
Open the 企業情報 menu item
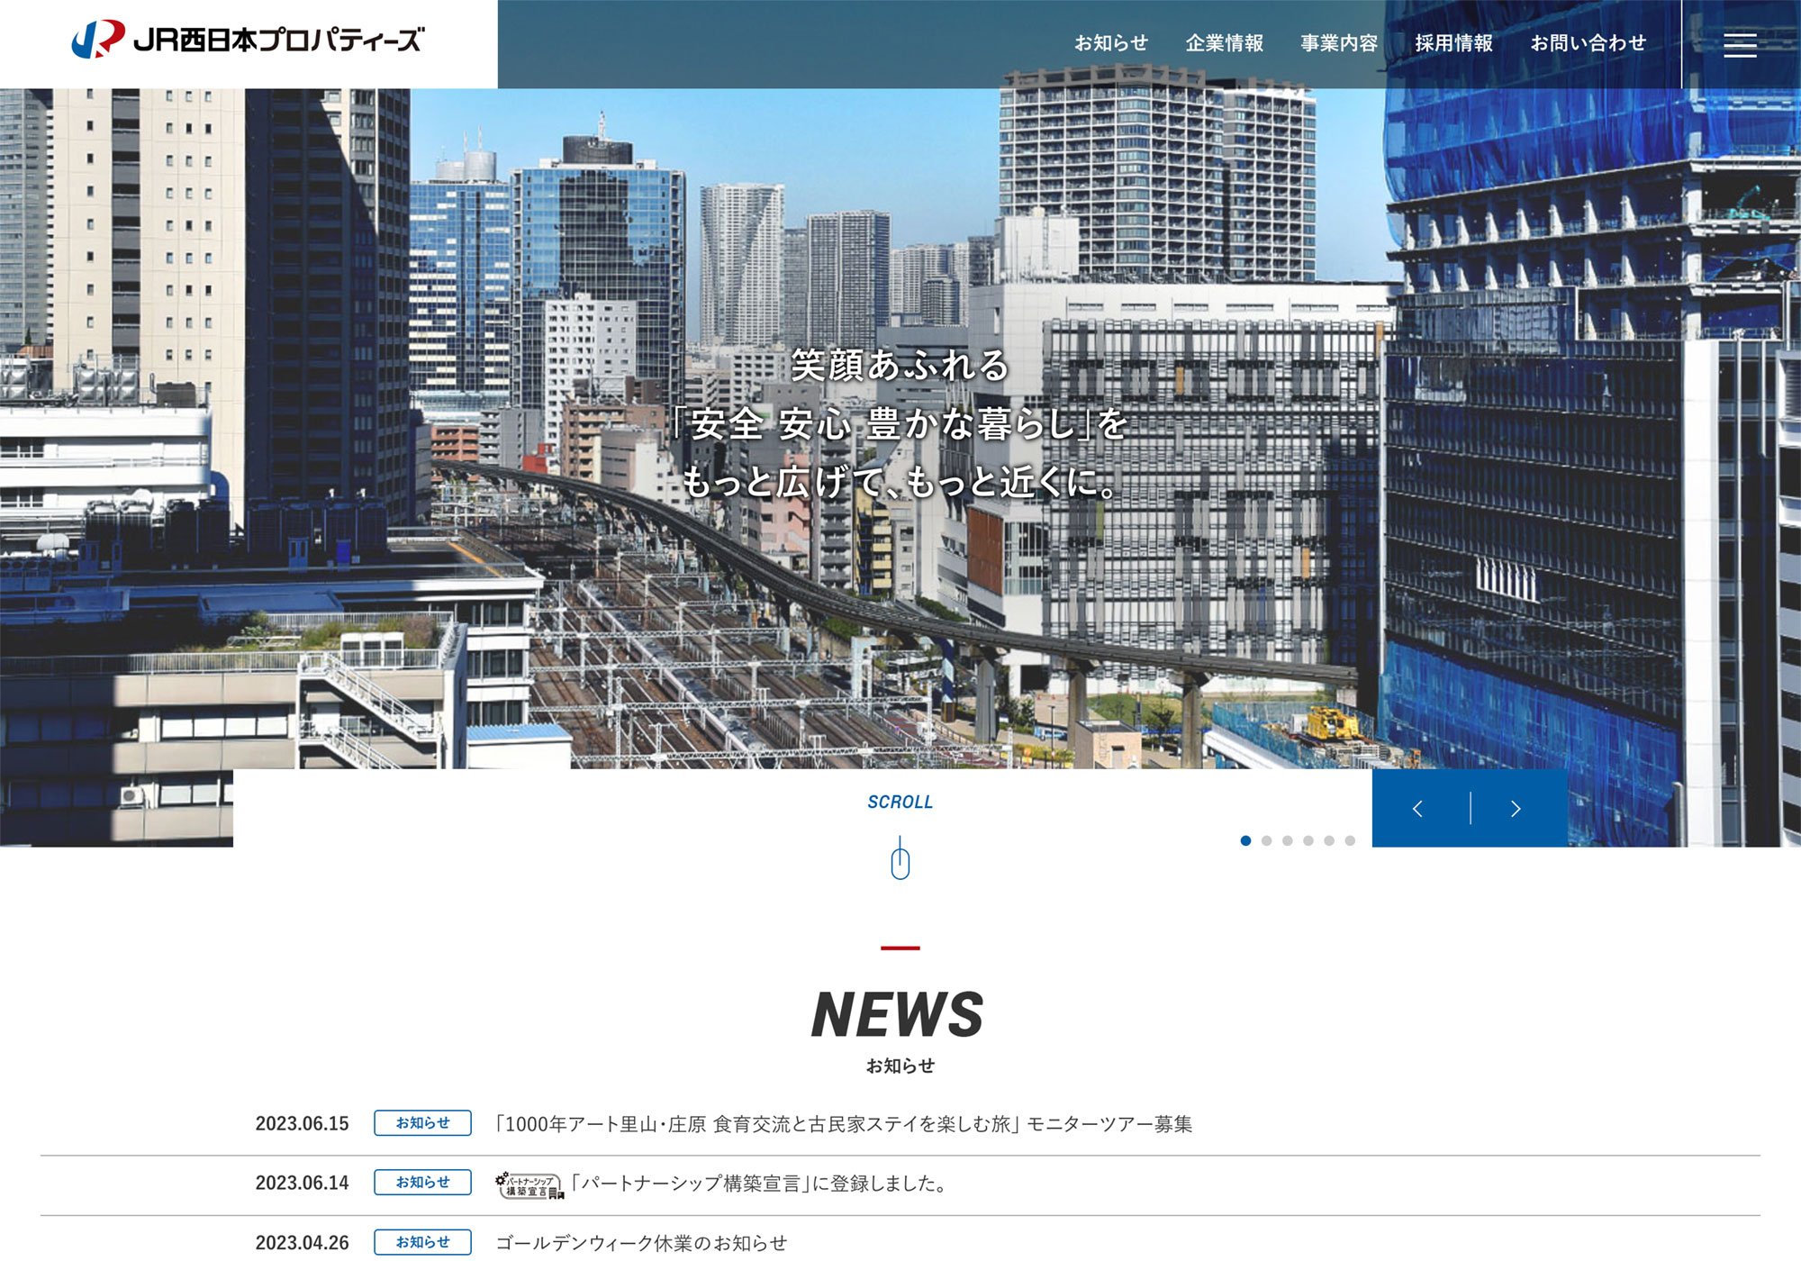(x=1226, y=41)
